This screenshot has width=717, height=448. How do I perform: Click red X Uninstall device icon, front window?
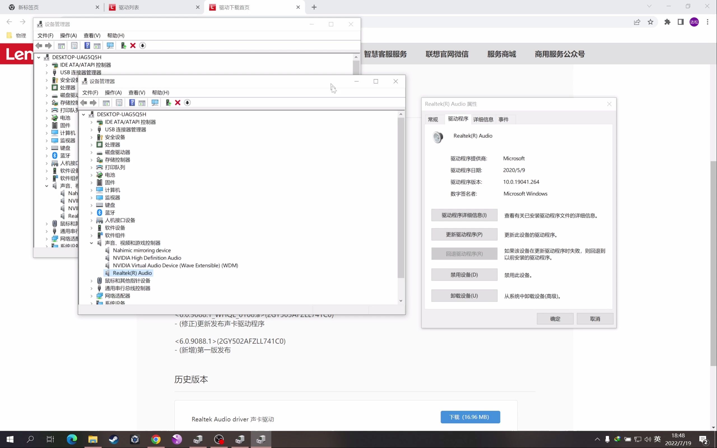click(x=178, y=103)
